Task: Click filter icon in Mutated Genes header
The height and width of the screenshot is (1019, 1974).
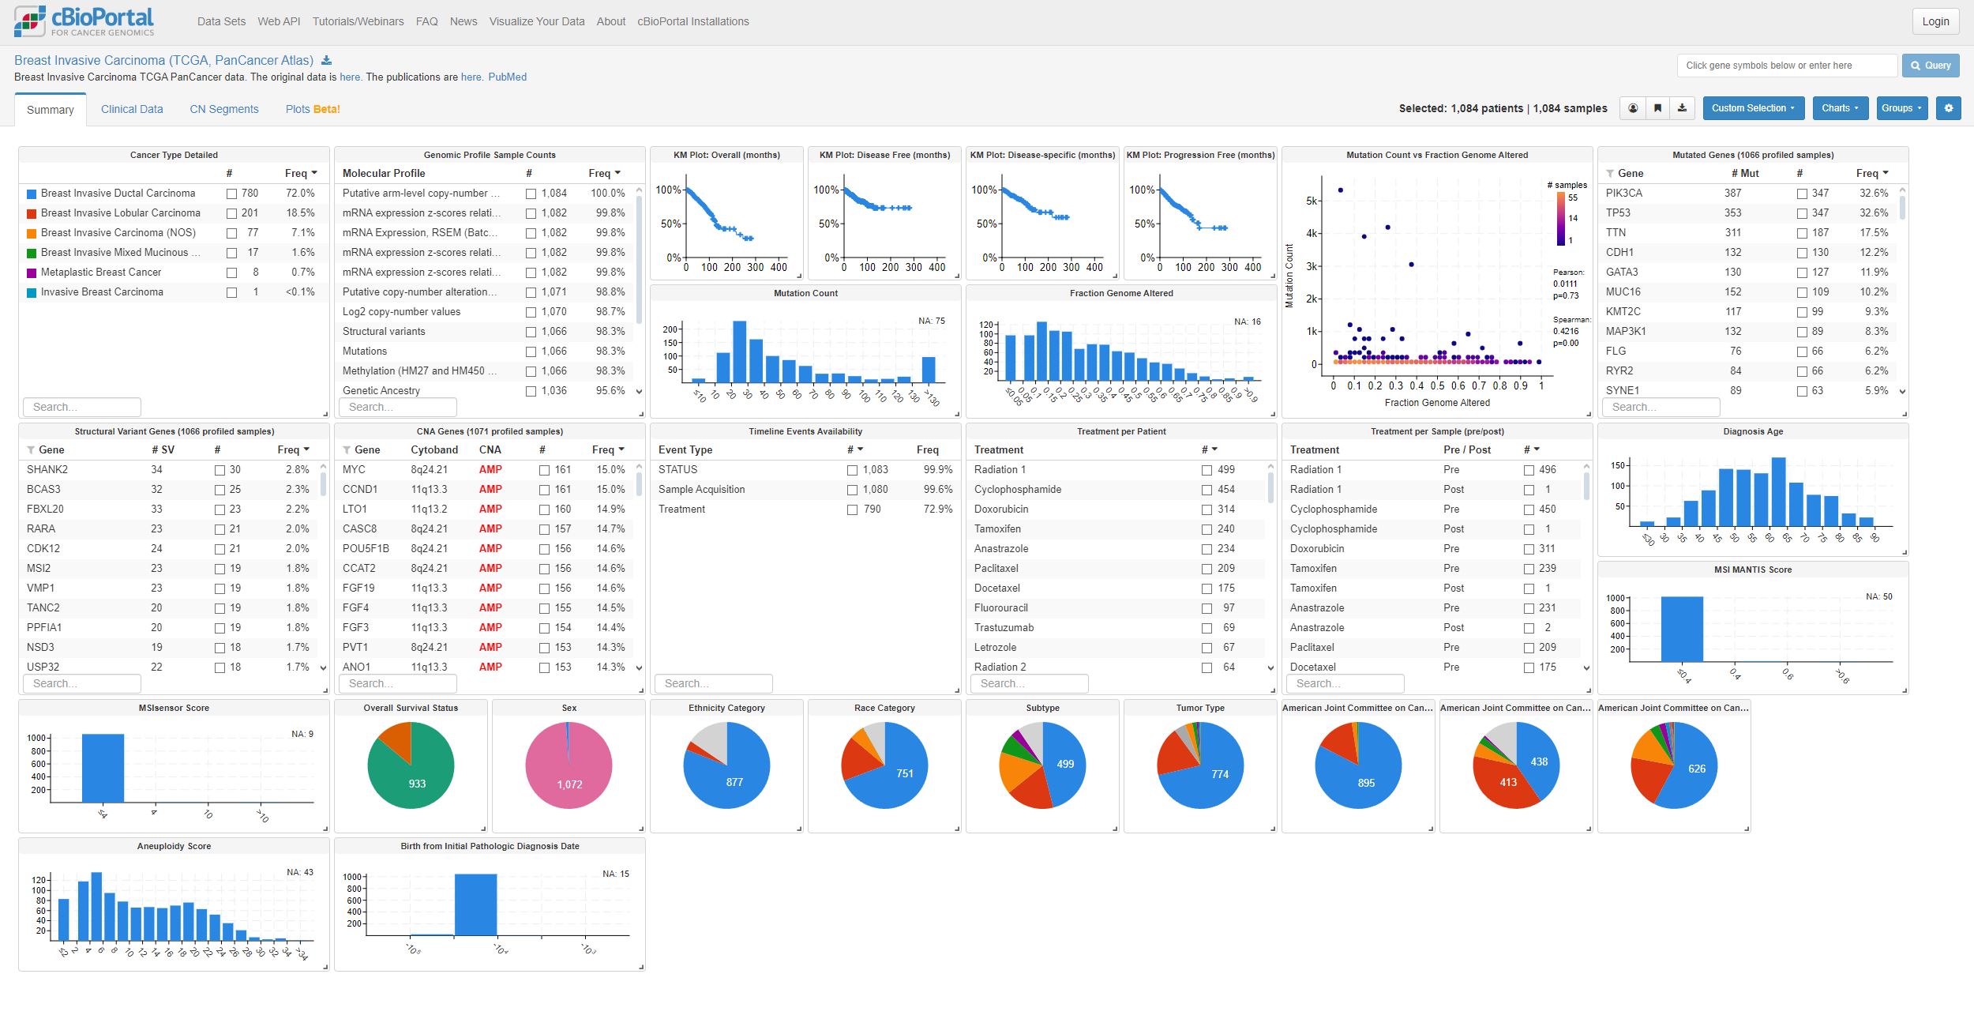Action: point(1610,174)
